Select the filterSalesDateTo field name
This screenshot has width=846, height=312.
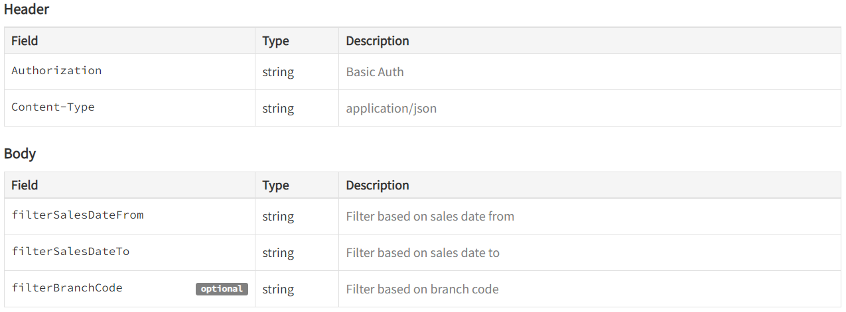[x=70, y=251]
